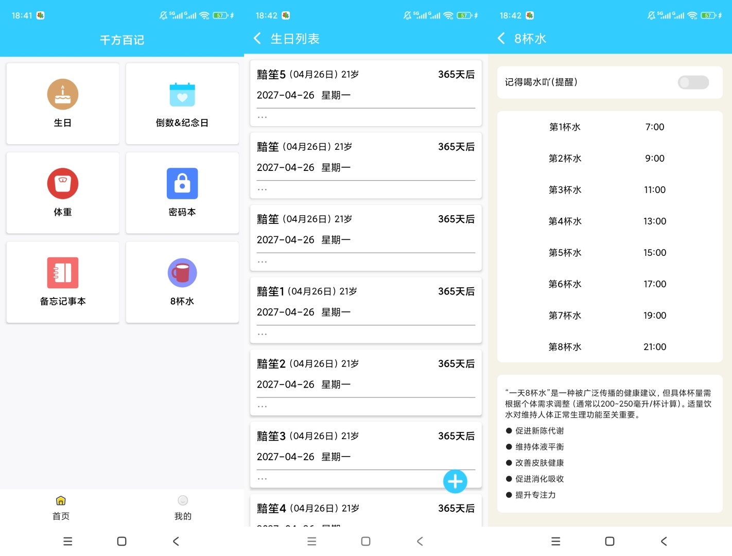Select the 第3杯水 time 11:00

coord(655,190)
